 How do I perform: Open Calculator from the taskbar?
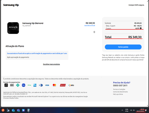[x=29, y=110]
